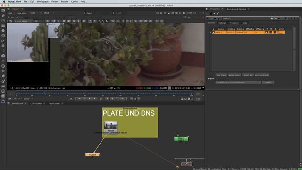
Task: Open the viewer channel layer dropdown rgba
Action: [x=11, y=13]
